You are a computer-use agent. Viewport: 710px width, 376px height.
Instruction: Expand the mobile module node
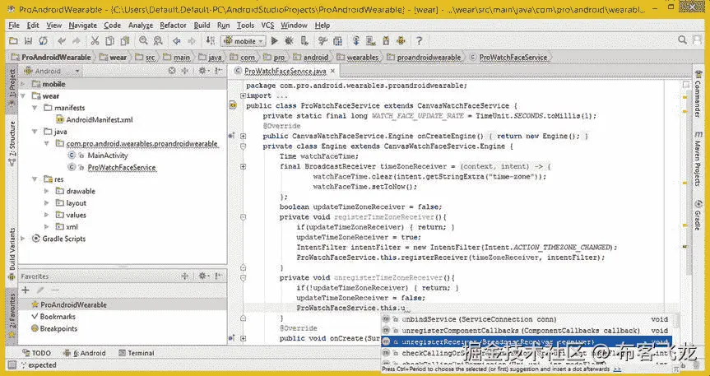pyautogui.click(x=23, y=84)
